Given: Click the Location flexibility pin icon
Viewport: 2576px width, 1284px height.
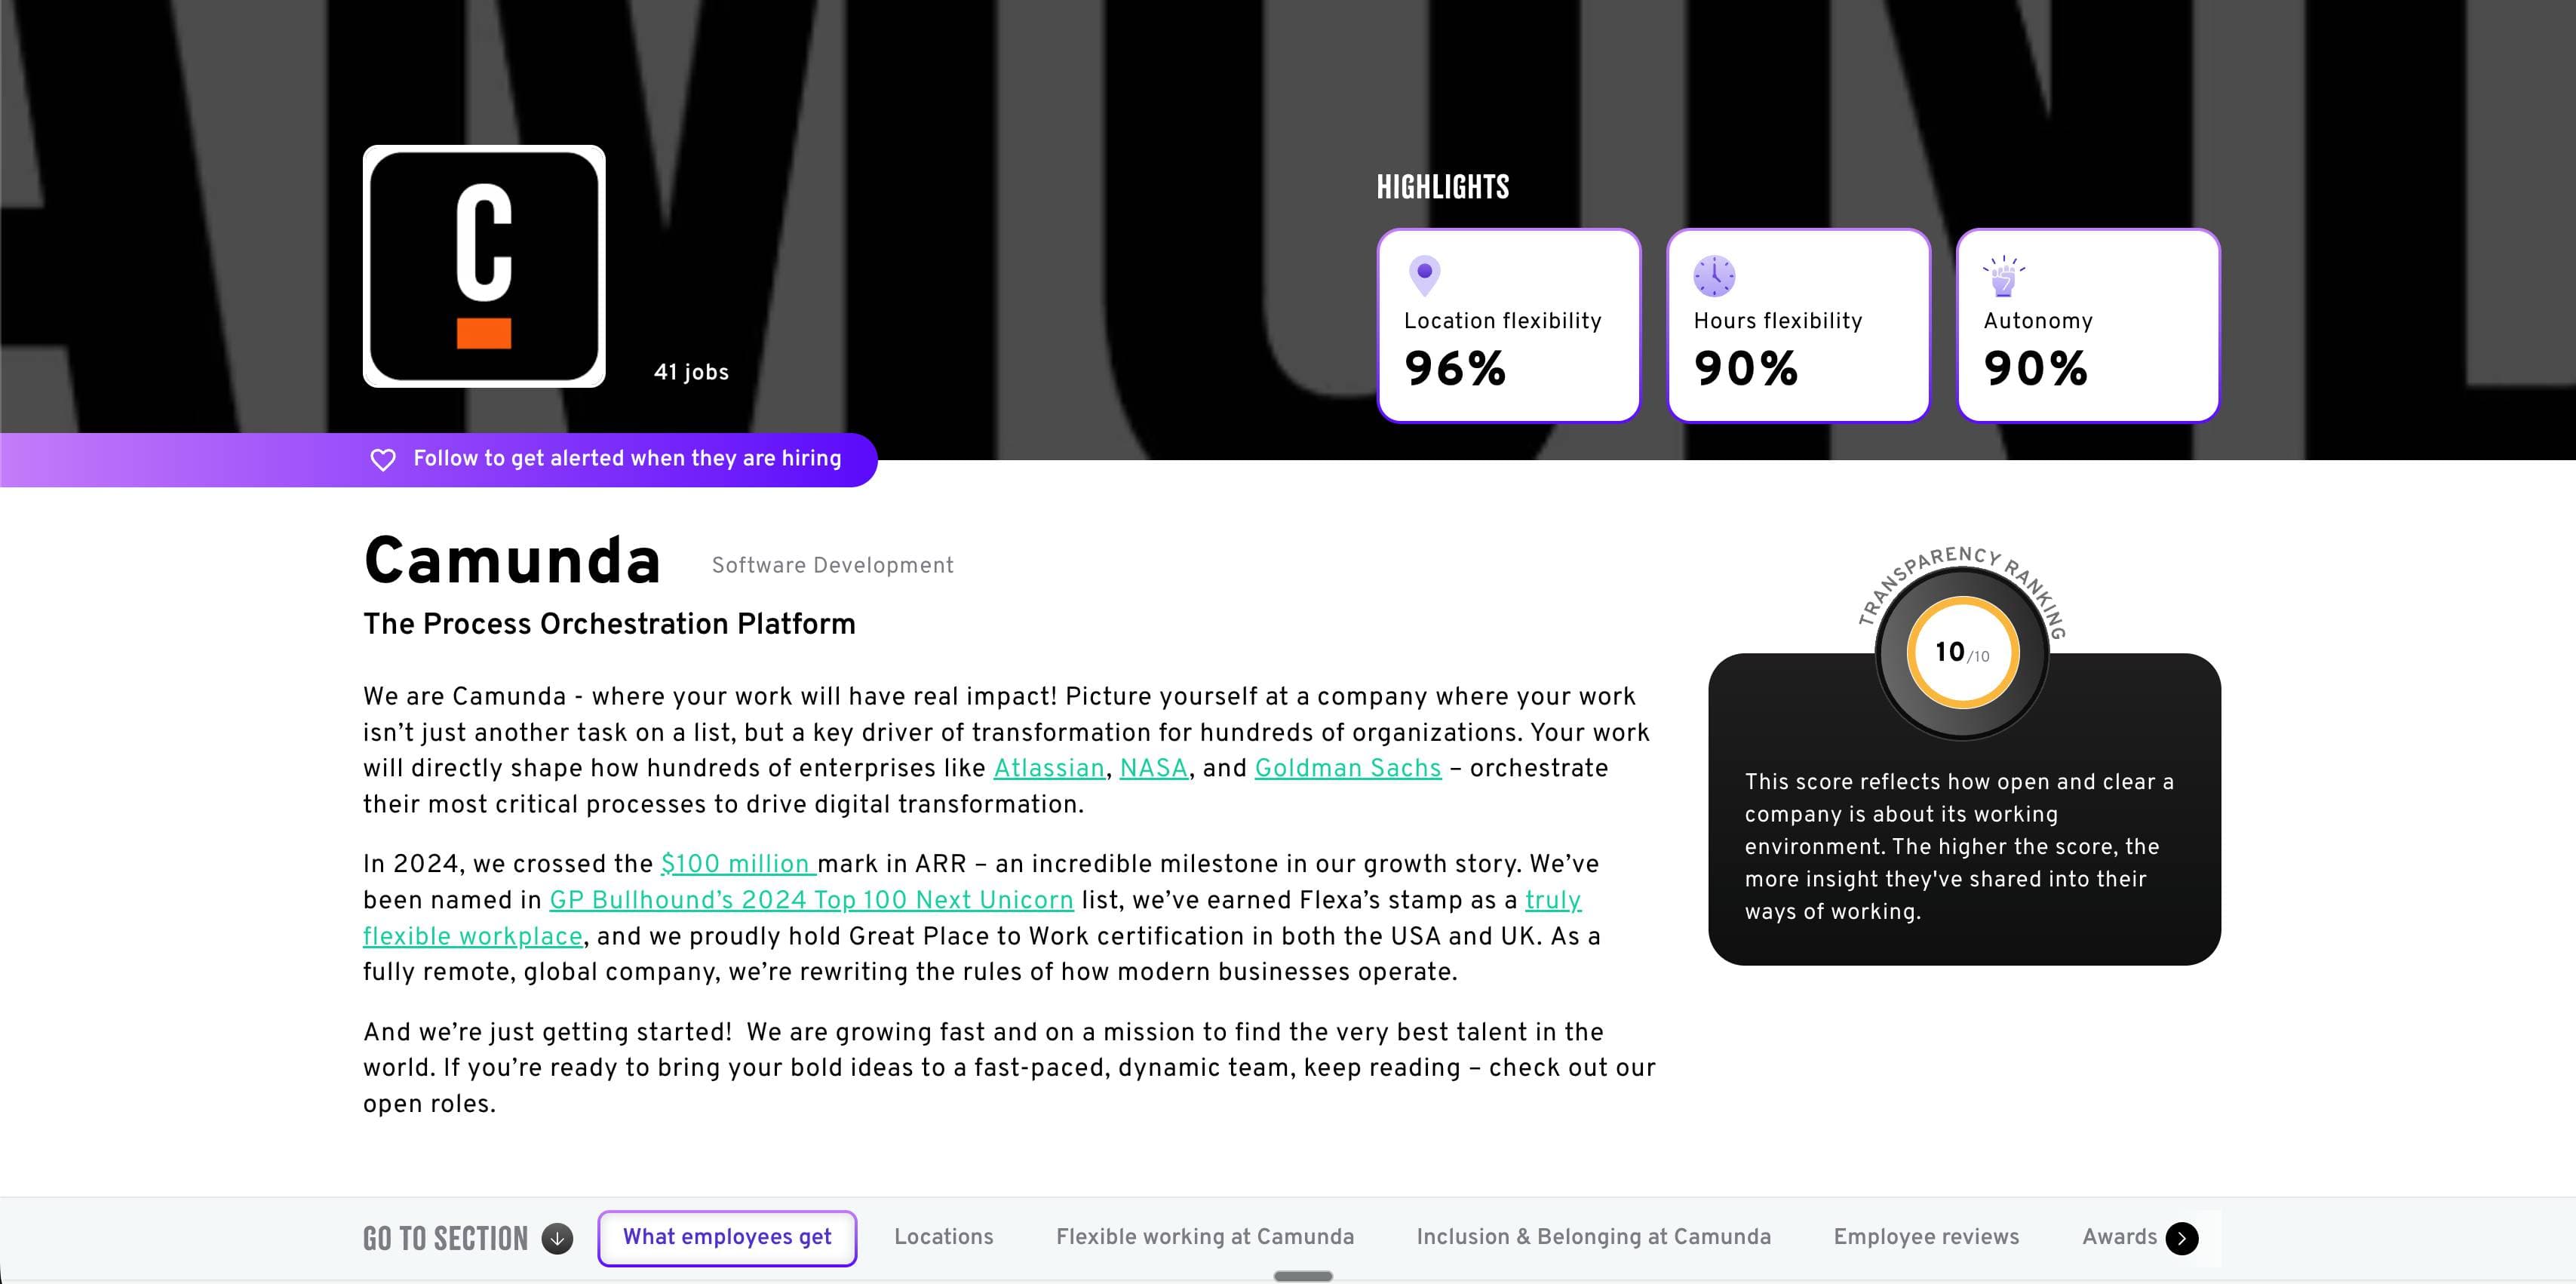Looking at the screenshot, I should pos(1424,275).
